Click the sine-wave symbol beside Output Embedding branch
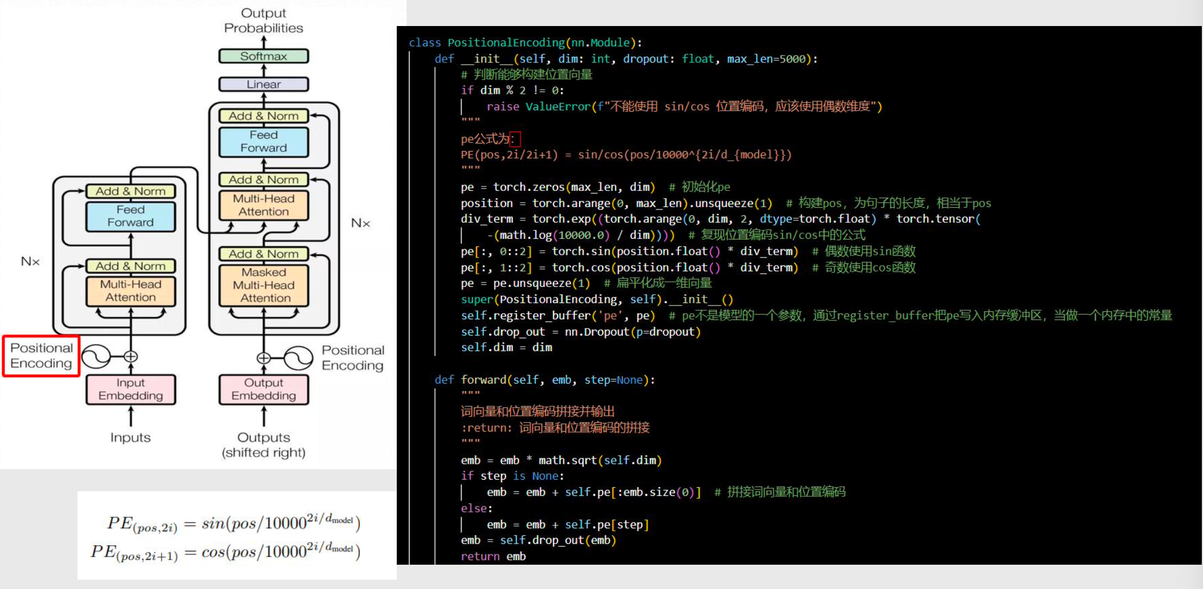The height and width of the screenshot is (589, 1203). 298,358
